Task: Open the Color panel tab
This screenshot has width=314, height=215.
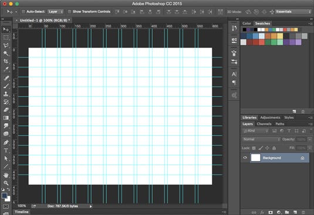Action: click(x=247, y=23)
